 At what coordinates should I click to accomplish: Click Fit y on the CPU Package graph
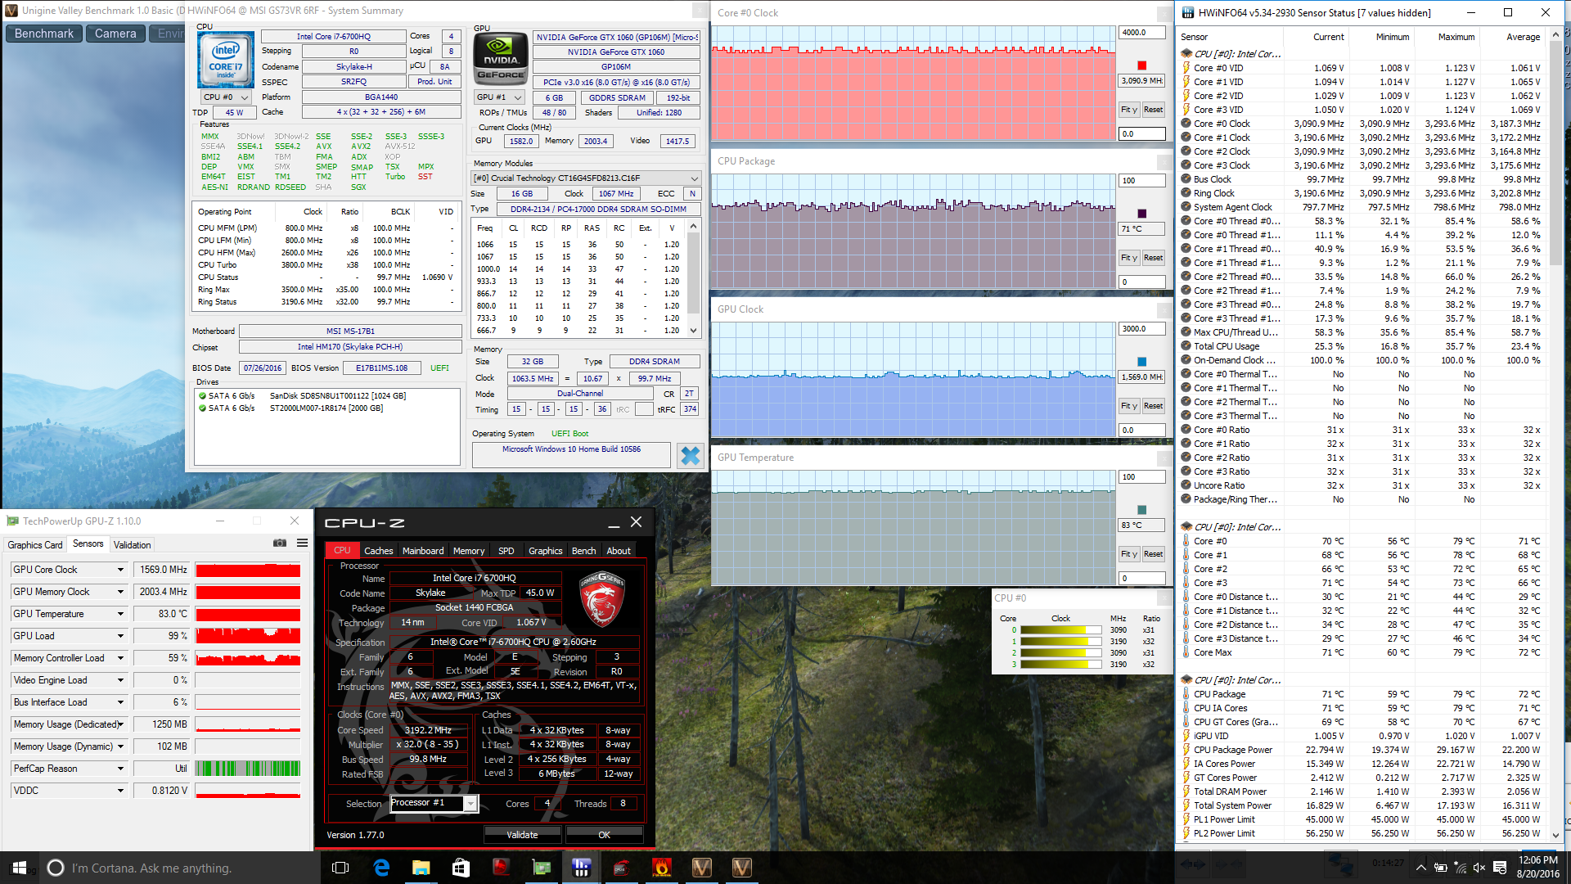1129,258
